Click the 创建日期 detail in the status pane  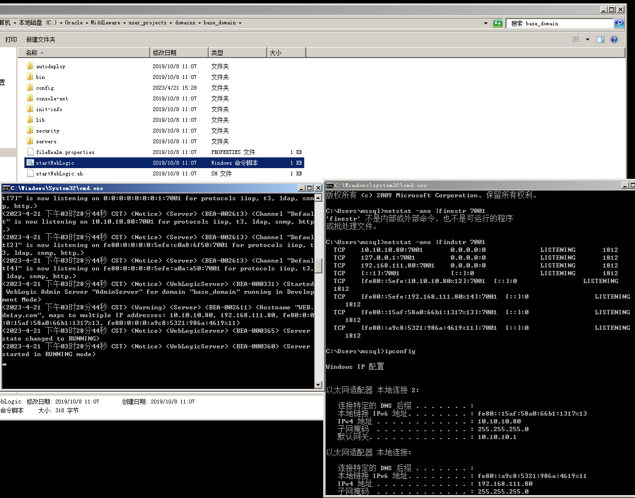click(158, 402)
